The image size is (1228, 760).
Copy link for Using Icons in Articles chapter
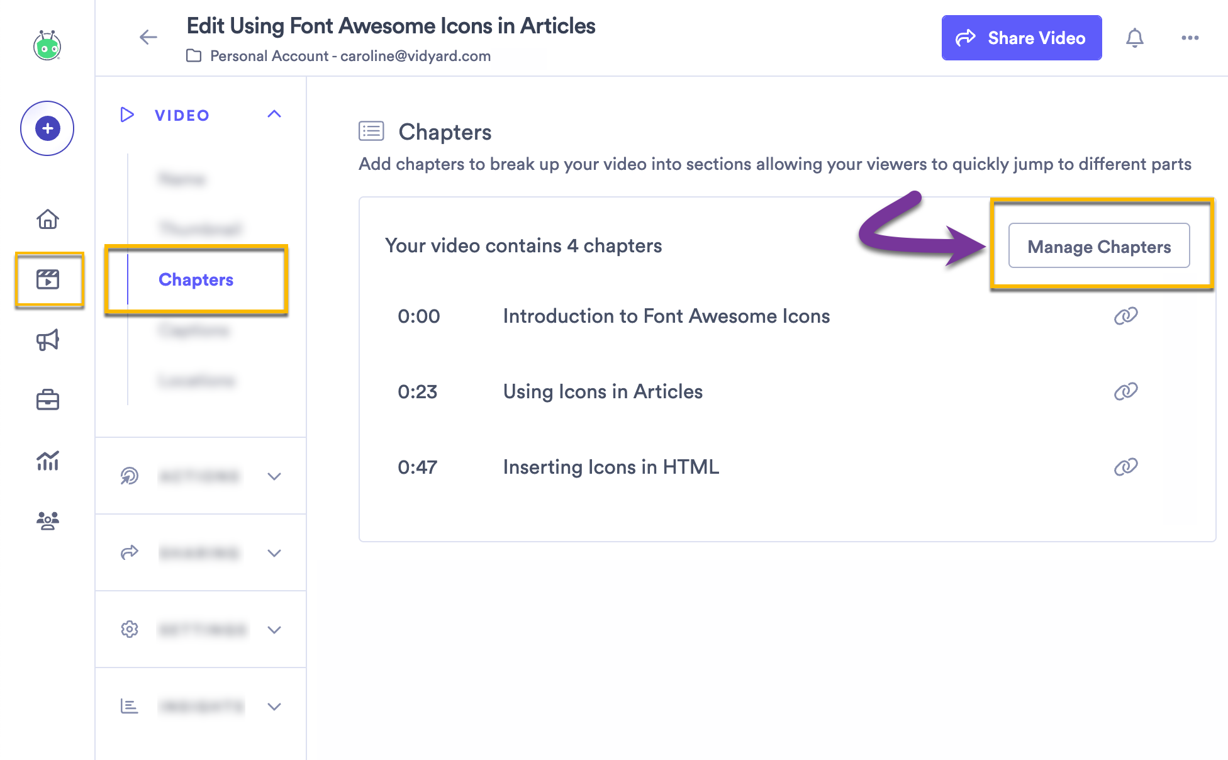tap(1125, 391)
